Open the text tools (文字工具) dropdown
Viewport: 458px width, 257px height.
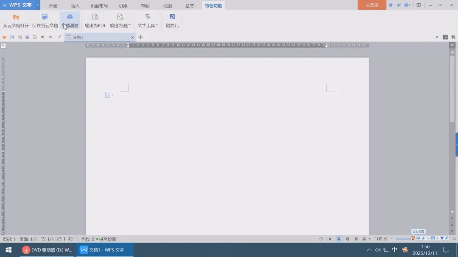pos(148,21)
